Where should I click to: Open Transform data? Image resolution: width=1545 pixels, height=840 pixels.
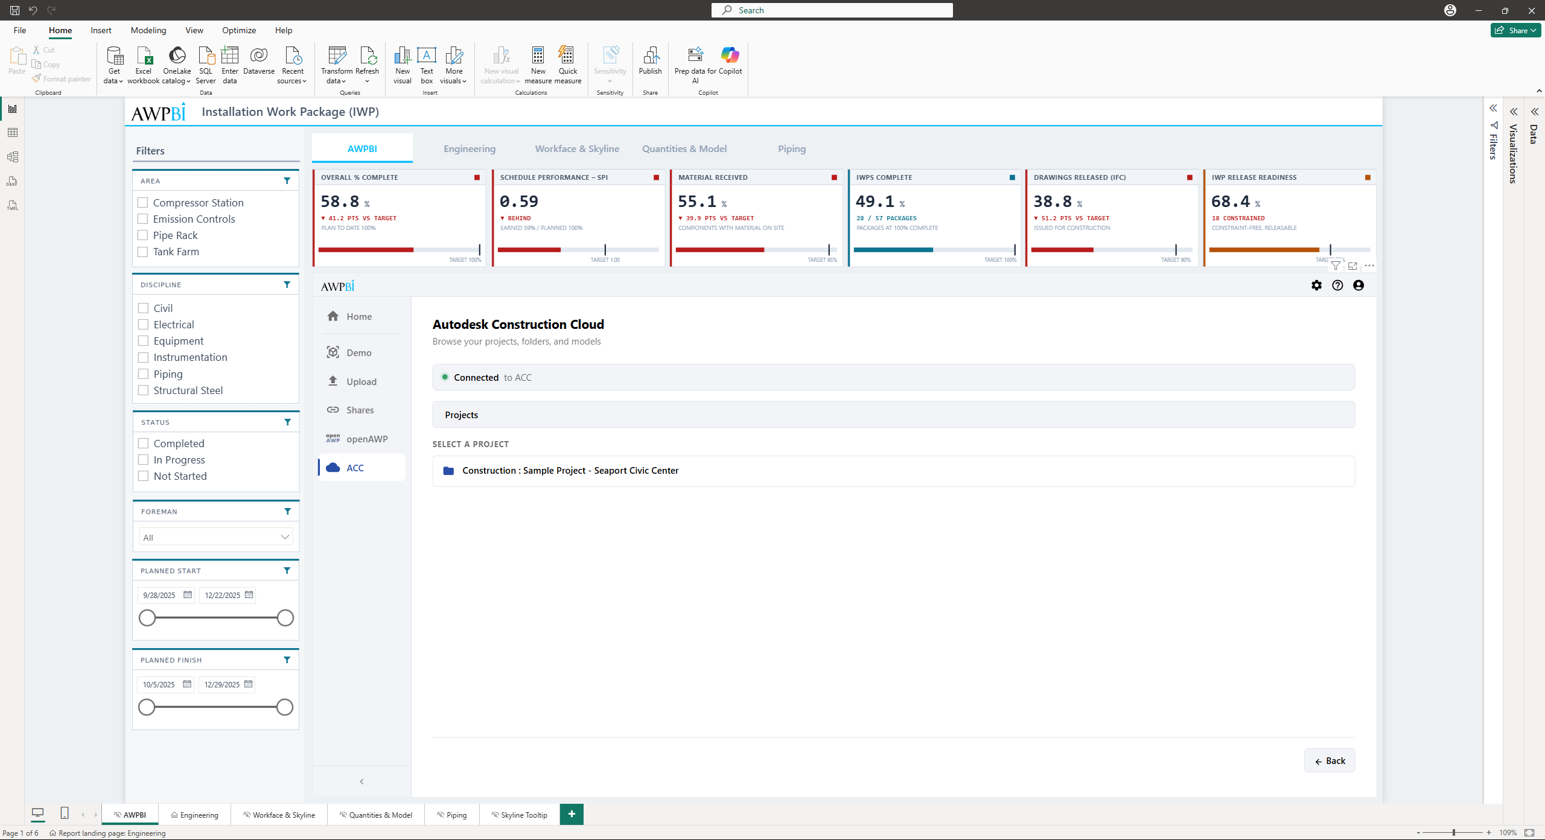(x=337, y=65)
